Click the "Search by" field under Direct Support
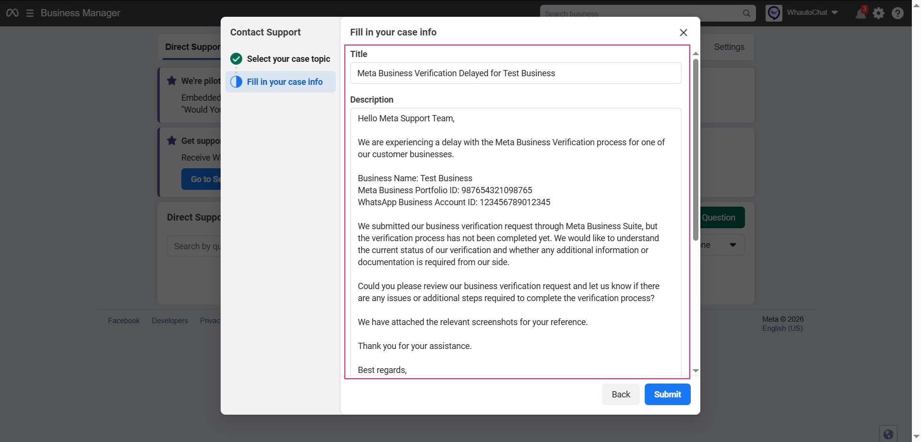 click(194, 246)
